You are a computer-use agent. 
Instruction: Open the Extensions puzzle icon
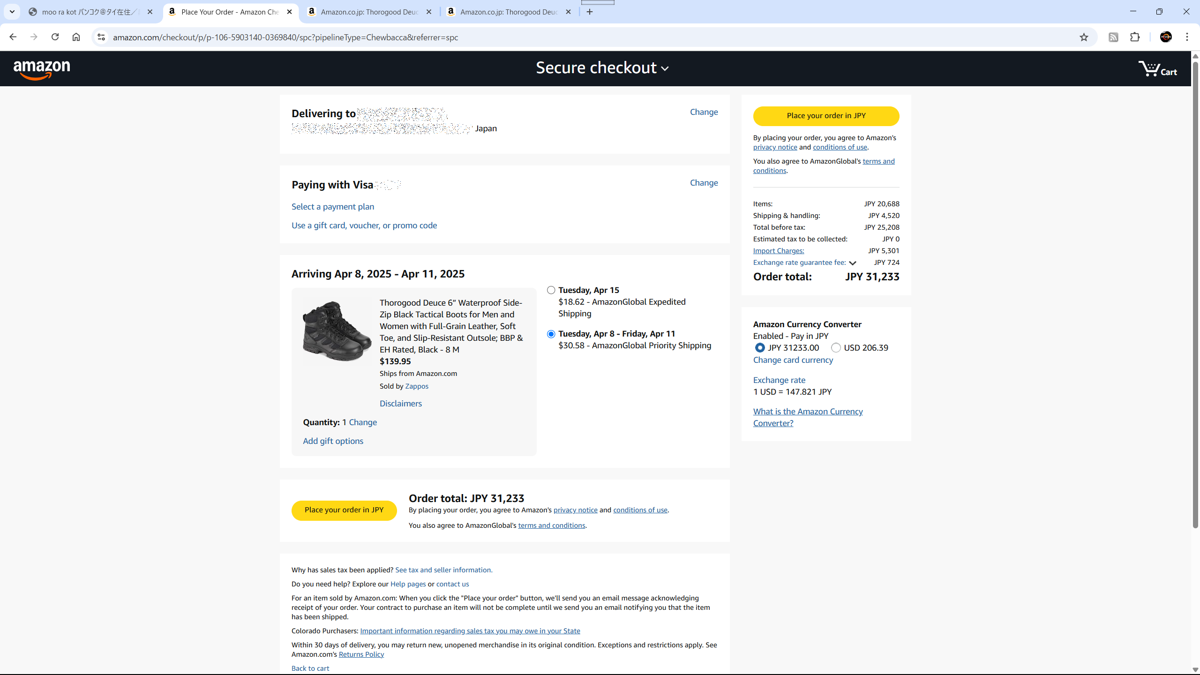(1135, 37)
